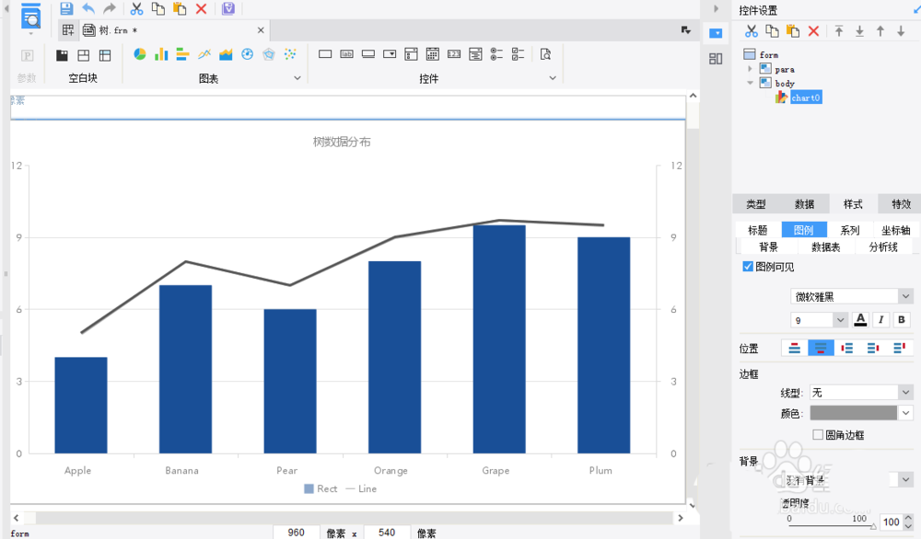Switch to the 数据 tab
The image size is (921, 539).
(x=804, y=204)
